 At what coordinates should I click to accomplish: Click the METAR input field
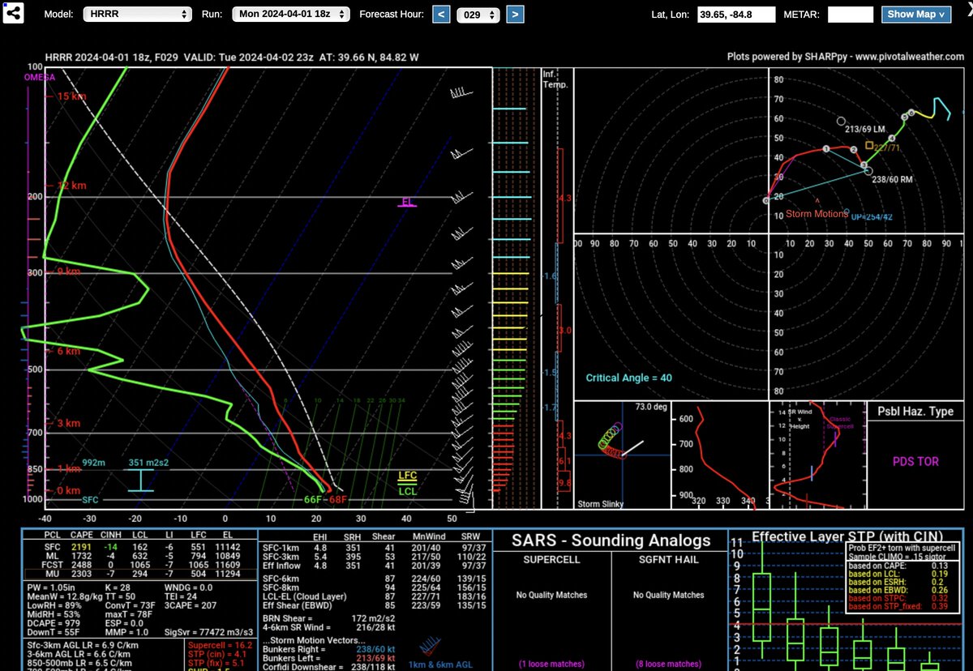(x=851, y=15)
